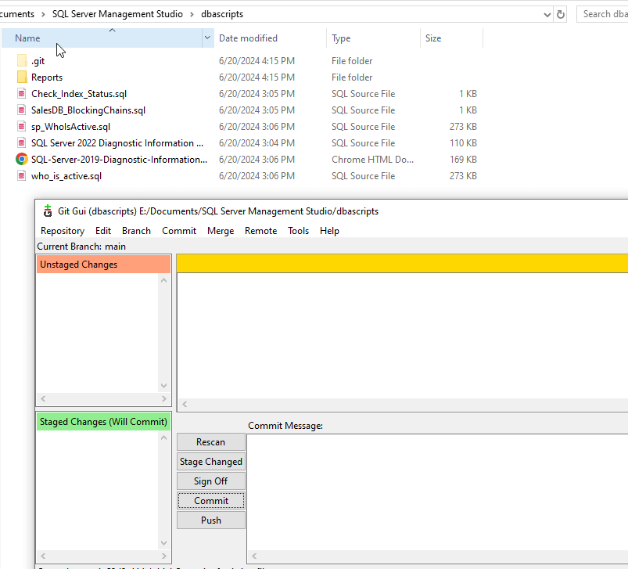Viewport: 628px width, 569px height.
Task: Click the Push button
Action: (211, 520)
